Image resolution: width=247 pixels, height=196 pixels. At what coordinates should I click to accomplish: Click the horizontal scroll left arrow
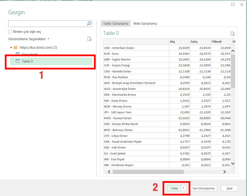tap(109, 172)
